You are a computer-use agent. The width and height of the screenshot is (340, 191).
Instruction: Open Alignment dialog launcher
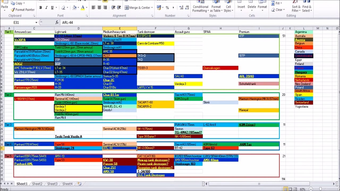pyautogui.click(x=152, y=16)
